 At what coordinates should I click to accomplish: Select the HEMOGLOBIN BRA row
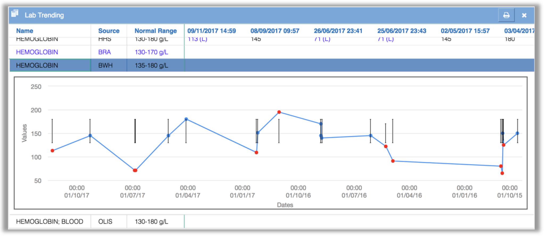tap(272, 52)
